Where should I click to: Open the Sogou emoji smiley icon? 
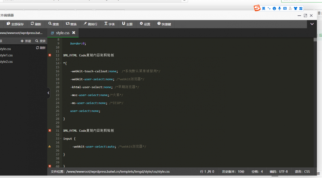274,8
